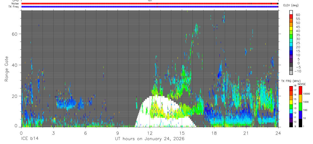Pick the red NOISE swatch above 10000
Viewport: 313px width, 144px height.
[301, 90]
